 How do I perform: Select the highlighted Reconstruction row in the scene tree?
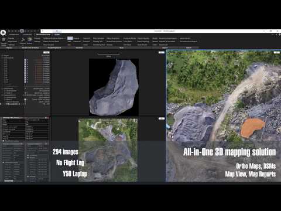click(x=25, y=104)
